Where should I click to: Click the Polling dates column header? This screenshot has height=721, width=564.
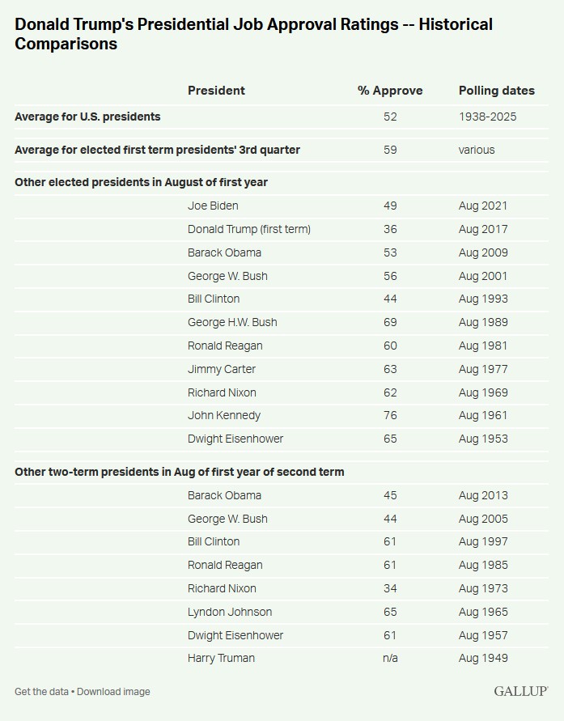click(x=496, y=91)
